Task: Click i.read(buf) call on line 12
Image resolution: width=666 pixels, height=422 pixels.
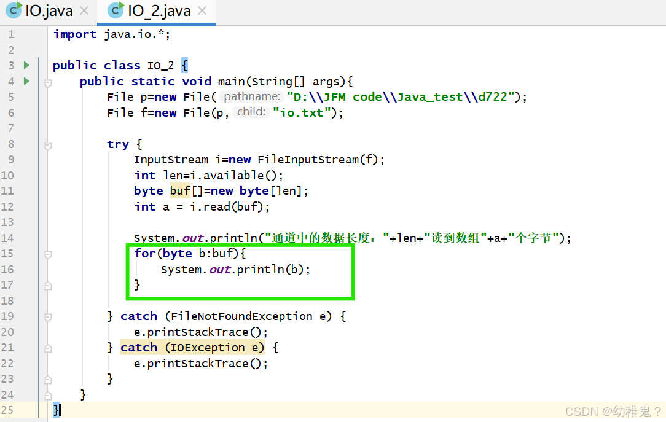Action: pyautogui.click(x=226, y=207)
